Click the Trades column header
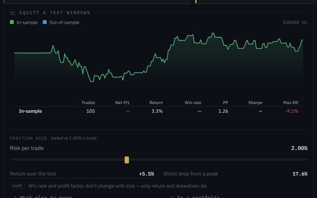 (x=88, y=103)
